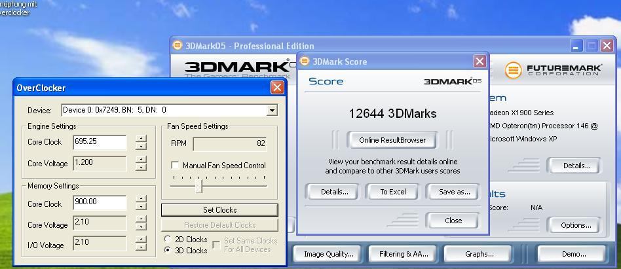This screenshot has height=269, width=621.
Task: Close 3DMark Score dialog with X icon
Action: [x=480, y=62]
